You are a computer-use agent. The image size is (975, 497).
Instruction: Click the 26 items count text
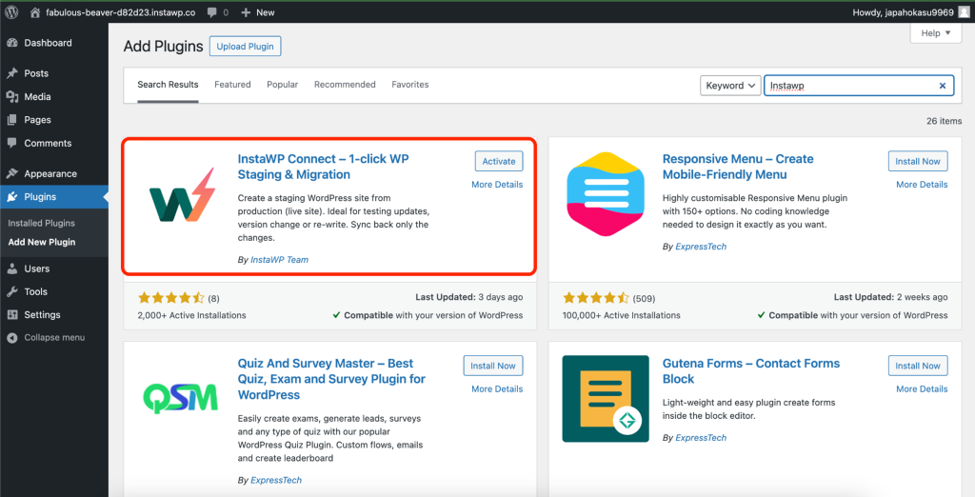pyautogui.click(x=944, y=121)
